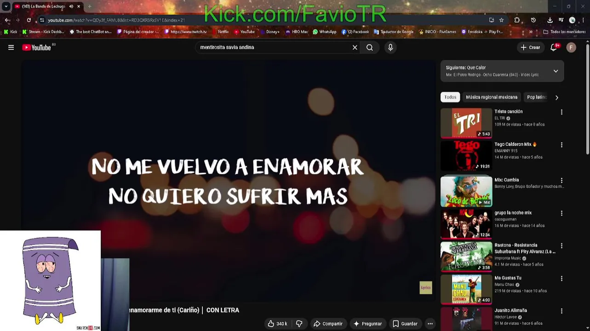
Task: Select the Pop latino filter chip
Action: 537,97
